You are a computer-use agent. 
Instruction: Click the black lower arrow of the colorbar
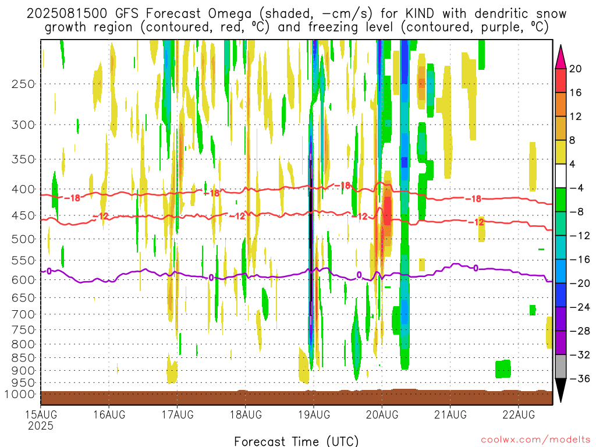click(560, 390)
